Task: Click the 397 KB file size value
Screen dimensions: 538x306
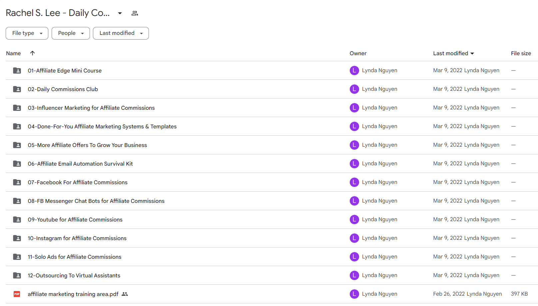Action: pos(519,294)
